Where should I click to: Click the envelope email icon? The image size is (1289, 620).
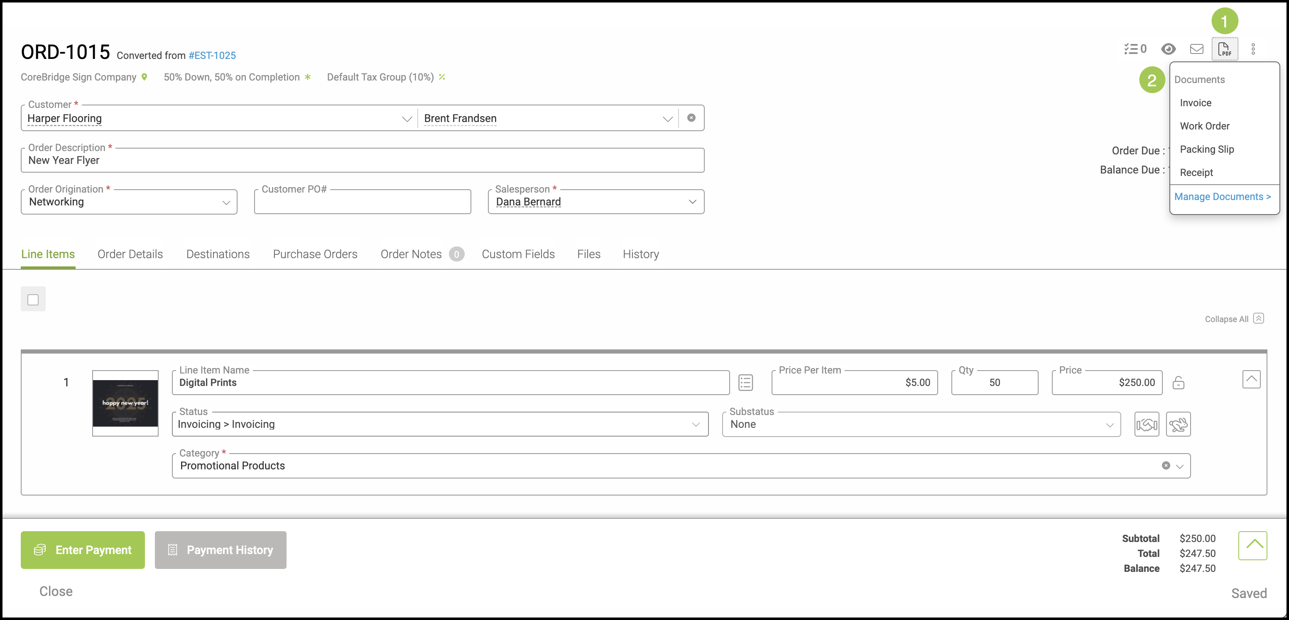(x=1196, y=49)
